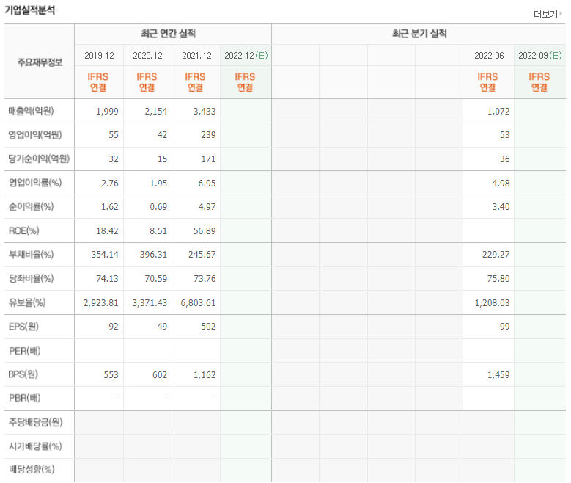Viewport: 571px width, 483px height.
Task: Click the 기업실적분석 section title
Action: (x=29, y=10)
